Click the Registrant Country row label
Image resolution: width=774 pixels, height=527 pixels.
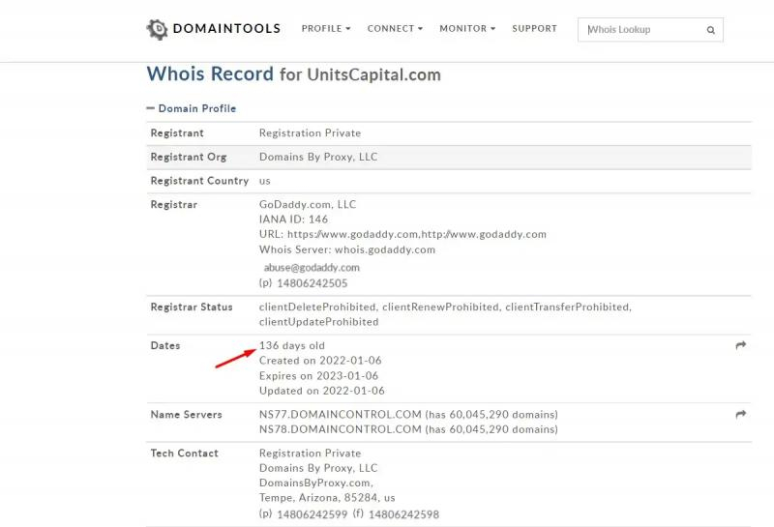(199, 181)
